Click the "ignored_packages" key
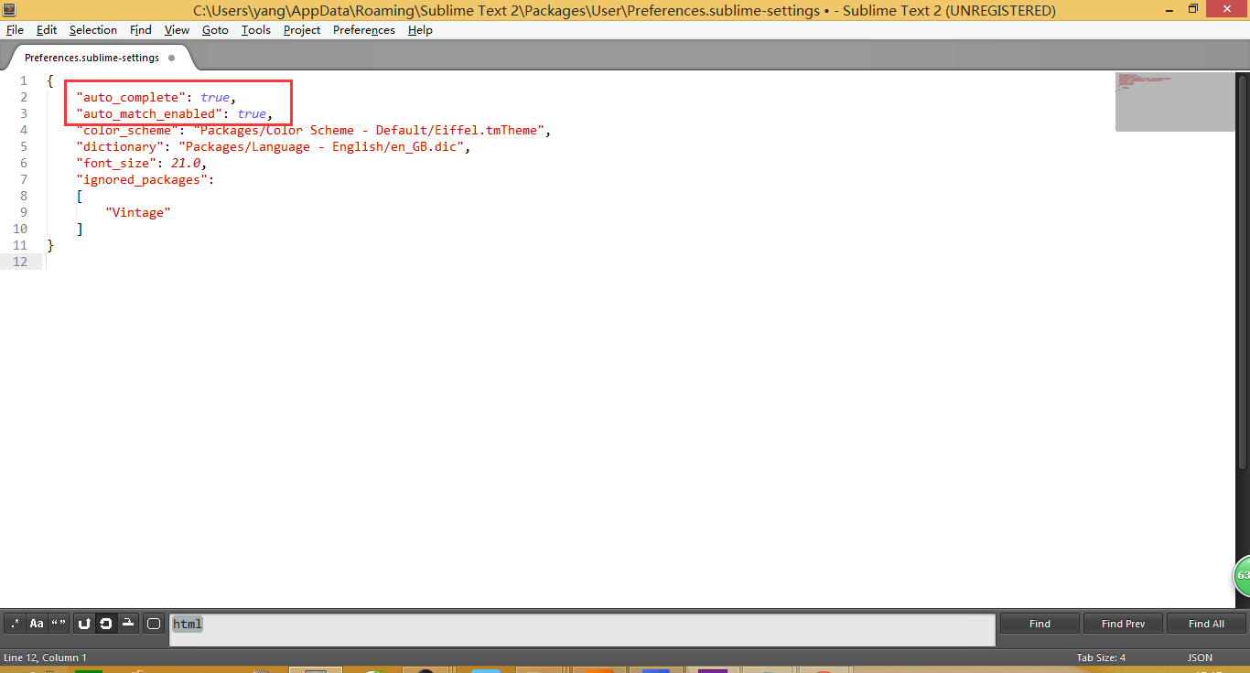The width and height of the screenshot is (1250, 673). coord(143,179)
